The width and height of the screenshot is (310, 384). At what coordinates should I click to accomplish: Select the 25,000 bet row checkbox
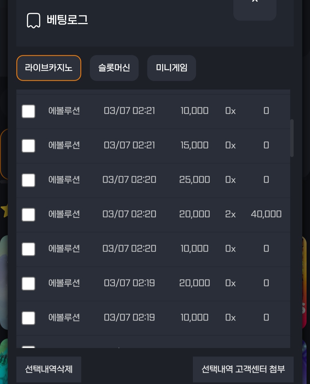tap(28, 180)
